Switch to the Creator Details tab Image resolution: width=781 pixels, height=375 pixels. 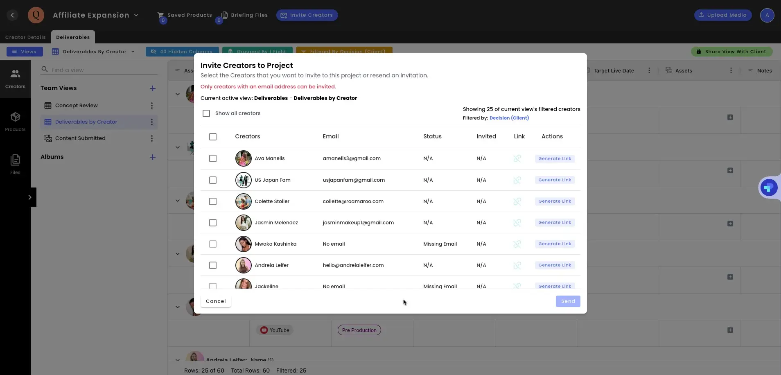(x=26, y=37)
